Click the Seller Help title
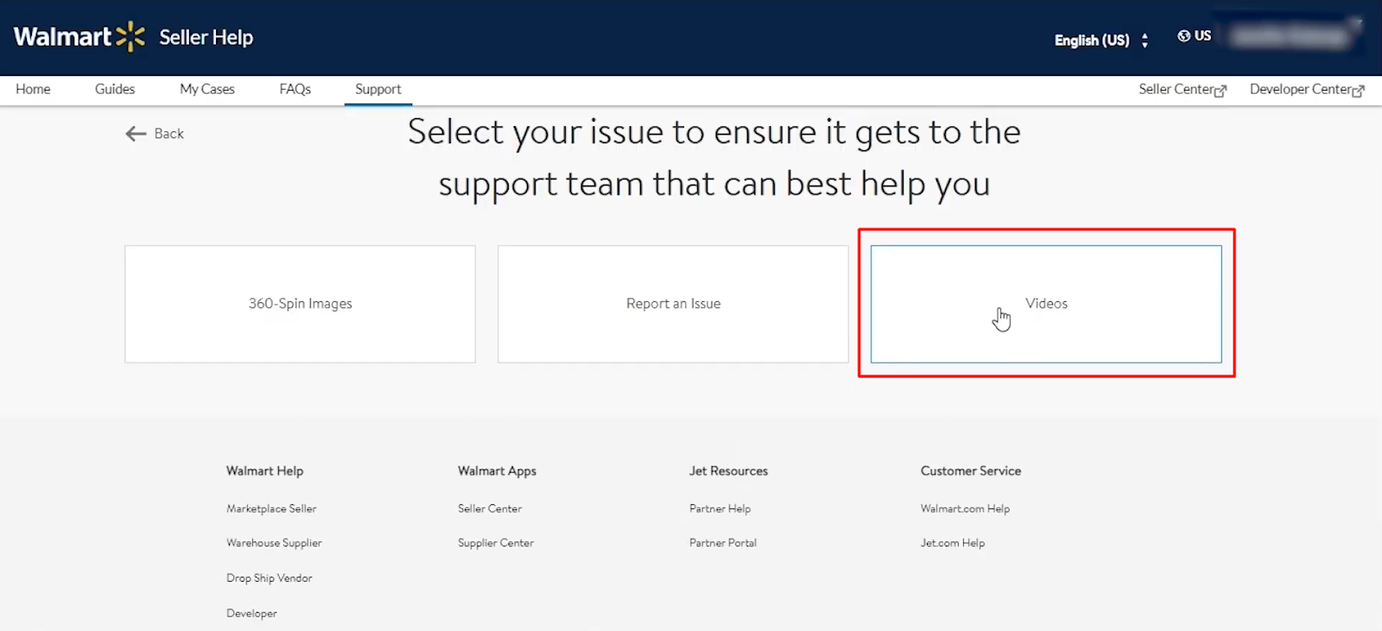Image resolution: width=1382 pixels, height=631 pixels. click(206, 37)
